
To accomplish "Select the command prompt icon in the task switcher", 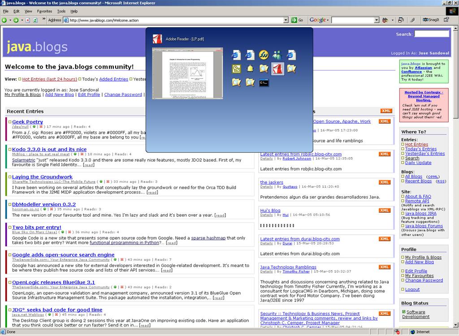I will click(x=264, y=83).
